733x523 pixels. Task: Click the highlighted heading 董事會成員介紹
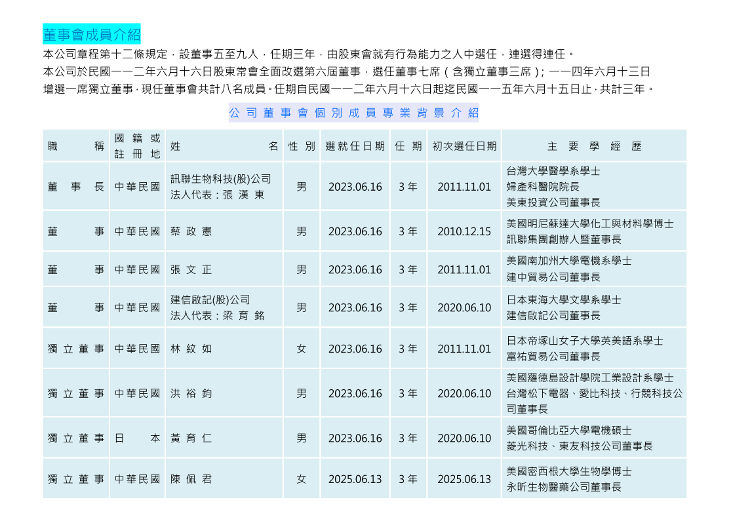pos(91,34)
